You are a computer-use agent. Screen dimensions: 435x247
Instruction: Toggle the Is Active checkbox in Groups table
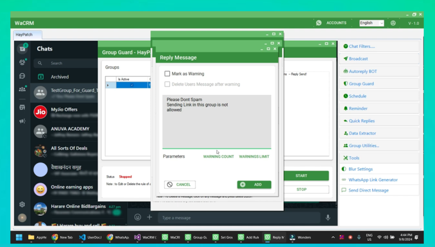tap(131, 86)
